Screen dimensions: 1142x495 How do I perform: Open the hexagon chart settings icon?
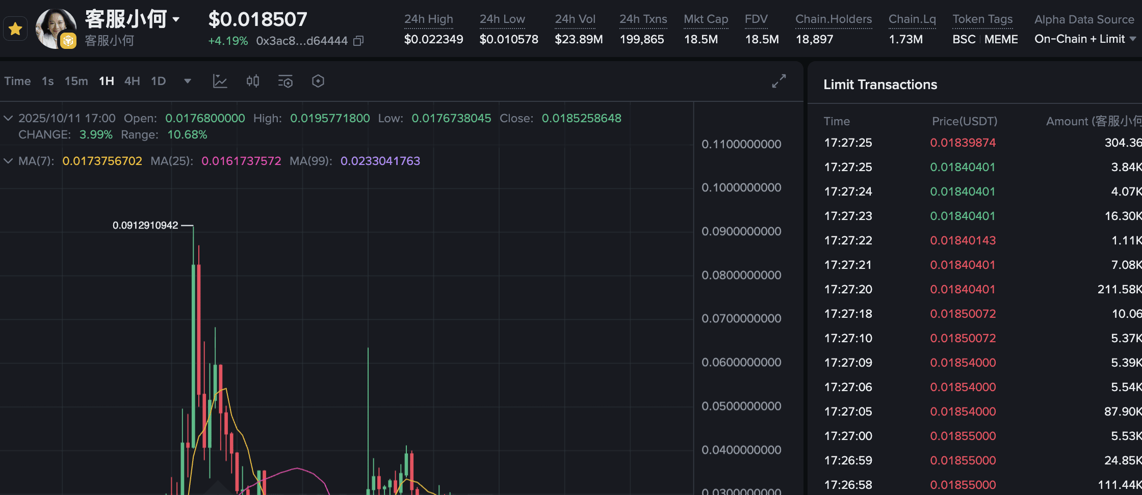pyautogui.click(x=318, y=81)
